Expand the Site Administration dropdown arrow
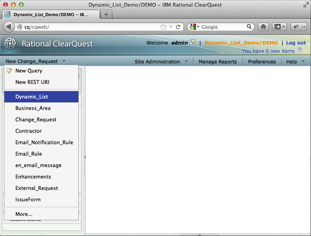This screenshot has width=311, height=236. 187,61
